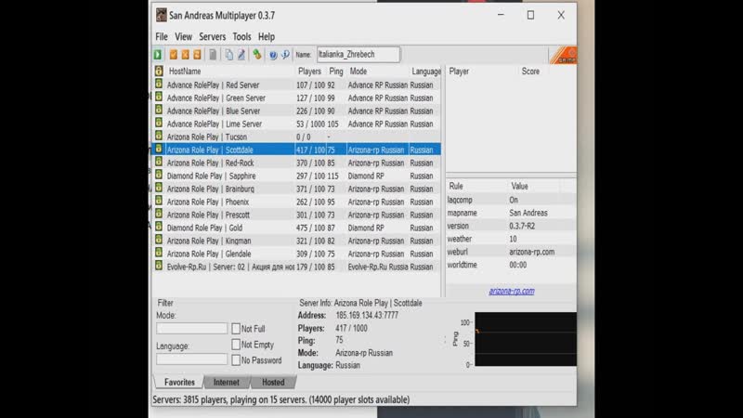Click the green Connect play icon
The width and height of the screenshot is (743, 418).
pyautogui.click(x=158, y=55)
